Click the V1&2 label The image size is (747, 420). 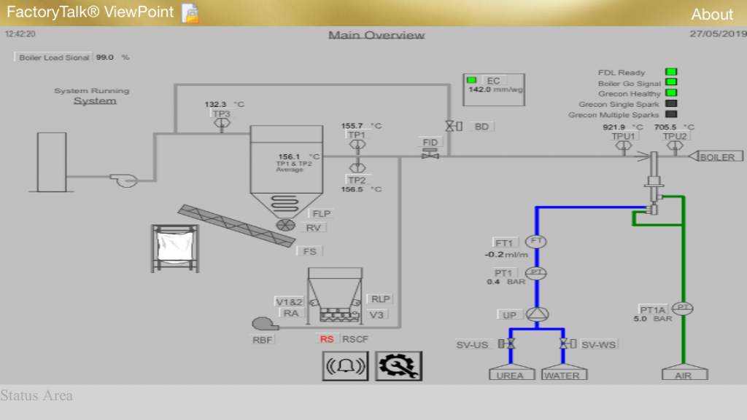coord(289,301)
